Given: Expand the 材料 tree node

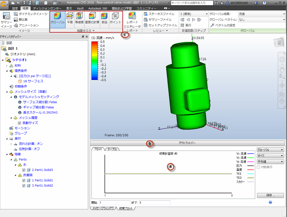Looking at the screenshot, I should [7, 66].
